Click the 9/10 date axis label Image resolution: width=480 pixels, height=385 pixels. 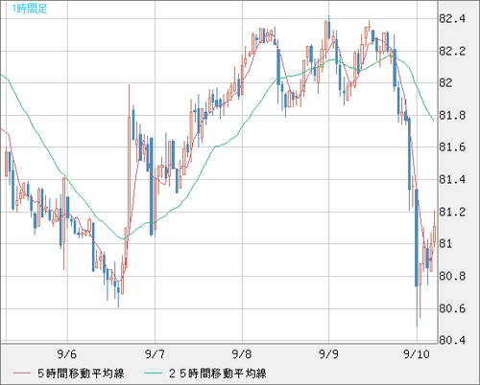coord(417,353)
